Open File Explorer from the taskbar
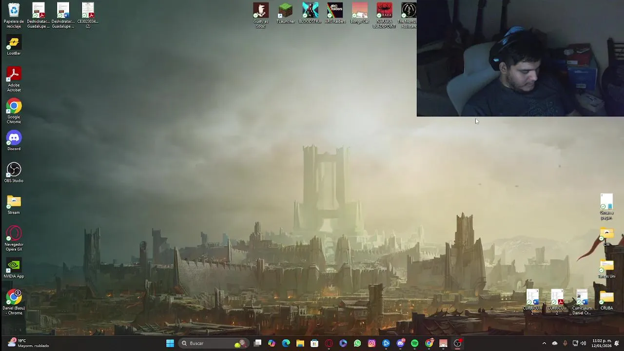 (300, 343)
